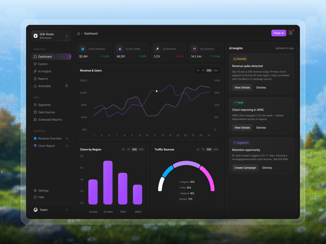Click the white gauge arc segment
The height and width of the screenshot is (244, 326).
[161, 184]
